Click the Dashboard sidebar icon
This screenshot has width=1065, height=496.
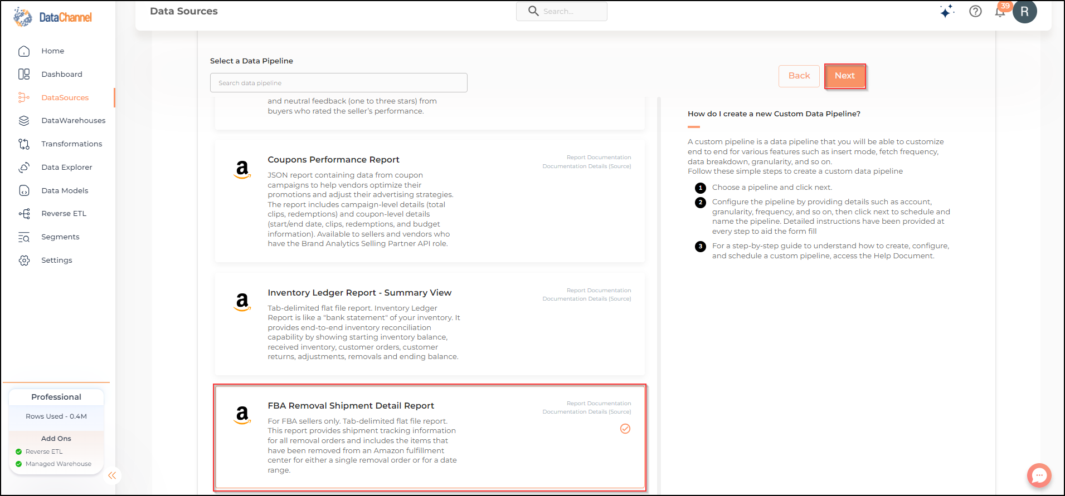pos(24,74)
